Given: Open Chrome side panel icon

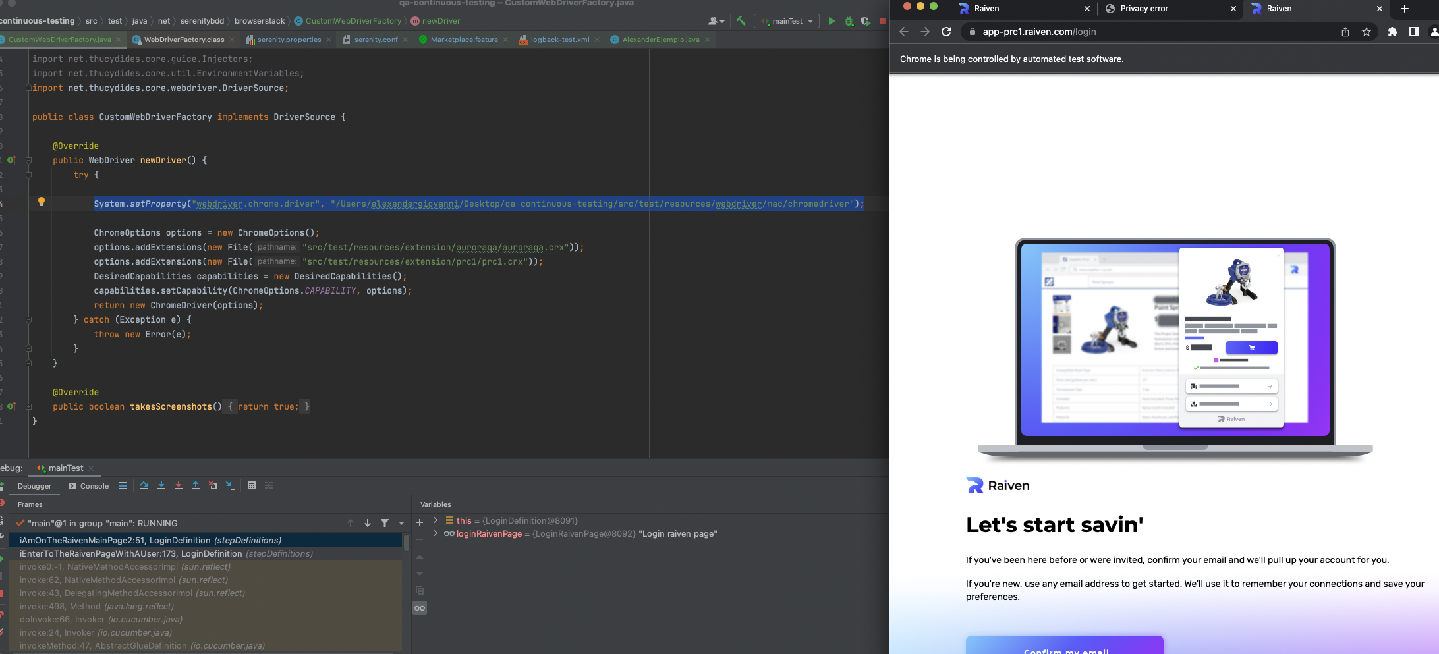Looking at the screenshot, I should click(x=1413, y=32).
